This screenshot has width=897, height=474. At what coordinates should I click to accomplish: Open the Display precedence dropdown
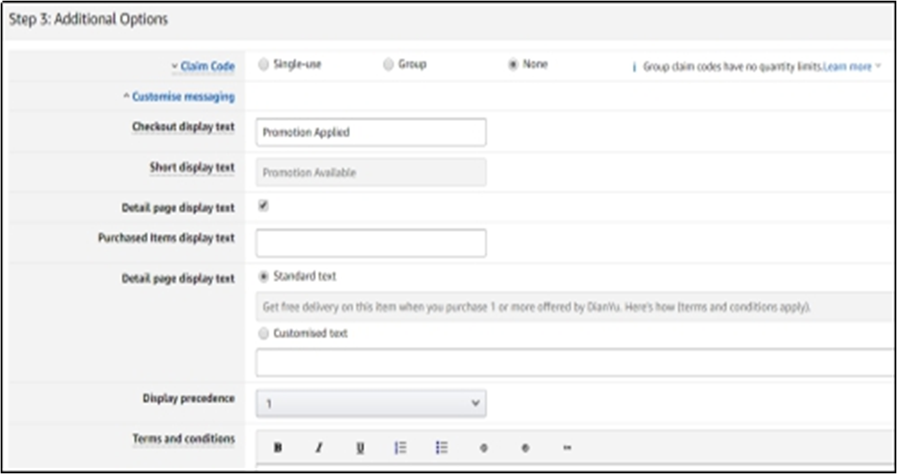click(371, 404)
